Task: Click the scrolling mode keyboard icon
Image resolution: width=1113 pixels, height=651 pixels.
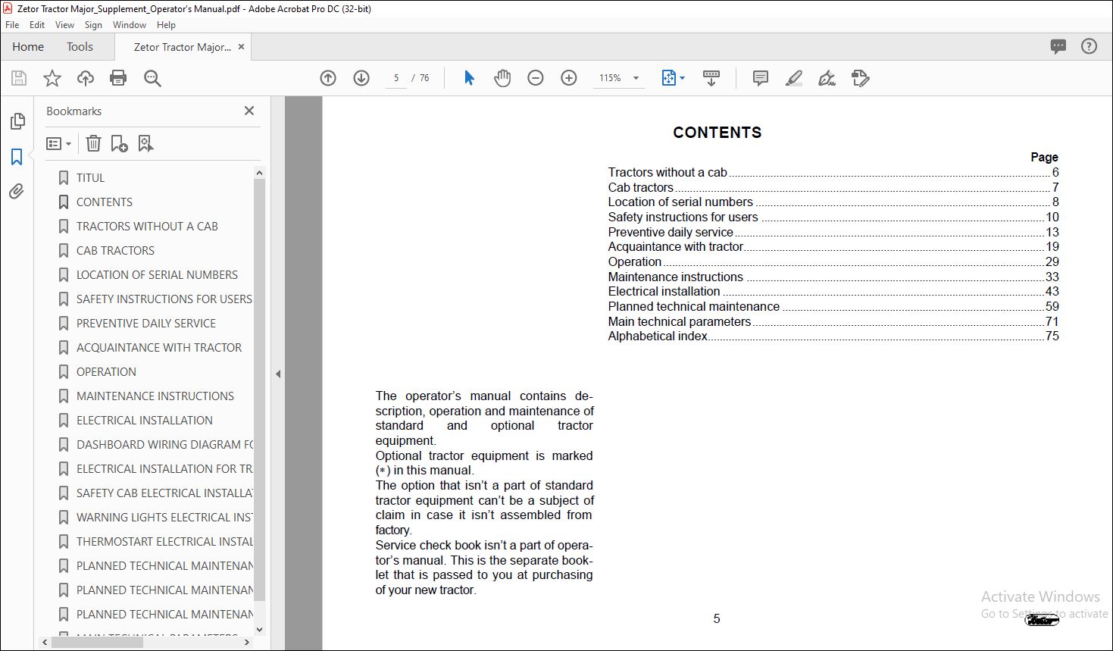Action: coord(711,78)
